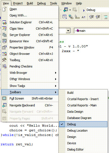
Task: Expand the Toolbars submenu
Action: click(x=30, y=92)
